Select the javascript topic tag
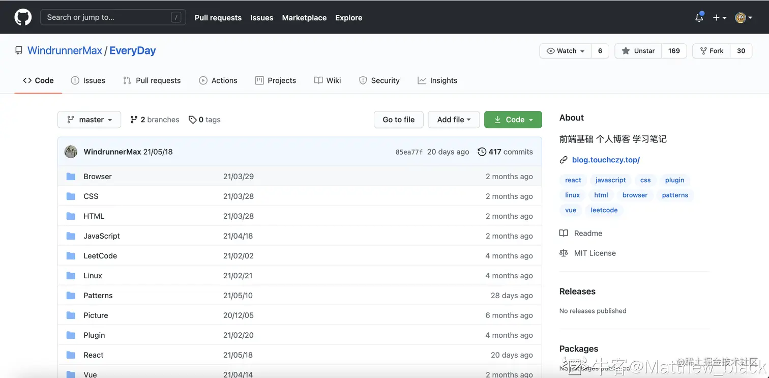This screenshot has width=769, height=378. tap(611, 180)
